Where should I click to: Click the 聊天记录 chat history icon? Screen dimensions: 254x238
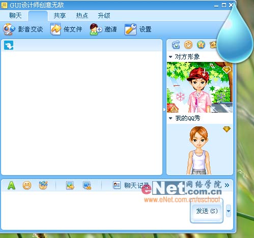[117, 185]
